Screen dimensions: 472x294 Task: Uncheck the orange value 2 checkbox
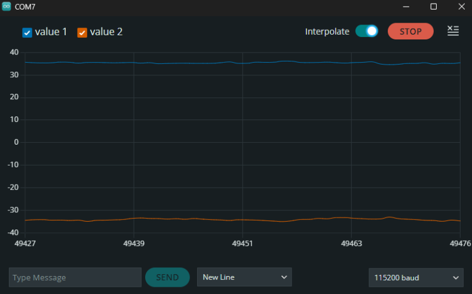click(82, 32)
